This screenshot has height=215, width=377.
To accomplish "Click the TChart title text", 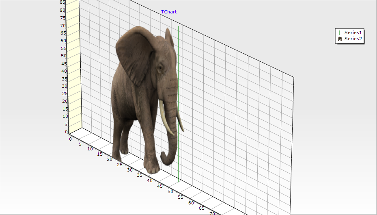I will [169, 12].
